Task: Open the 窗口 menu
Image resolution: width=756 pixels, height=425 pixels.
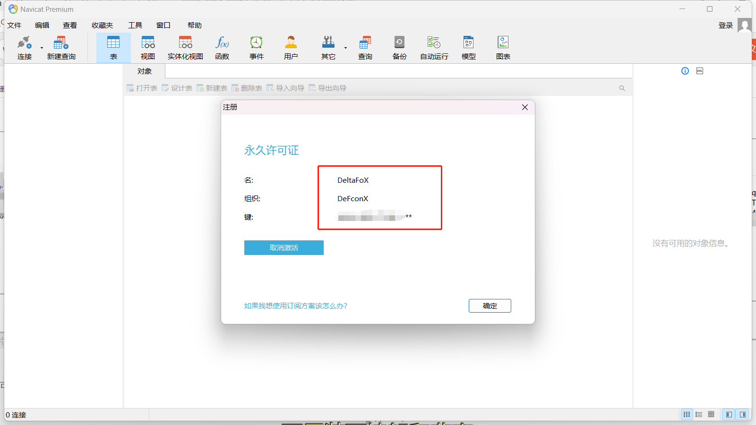Action: pos(163,25)
